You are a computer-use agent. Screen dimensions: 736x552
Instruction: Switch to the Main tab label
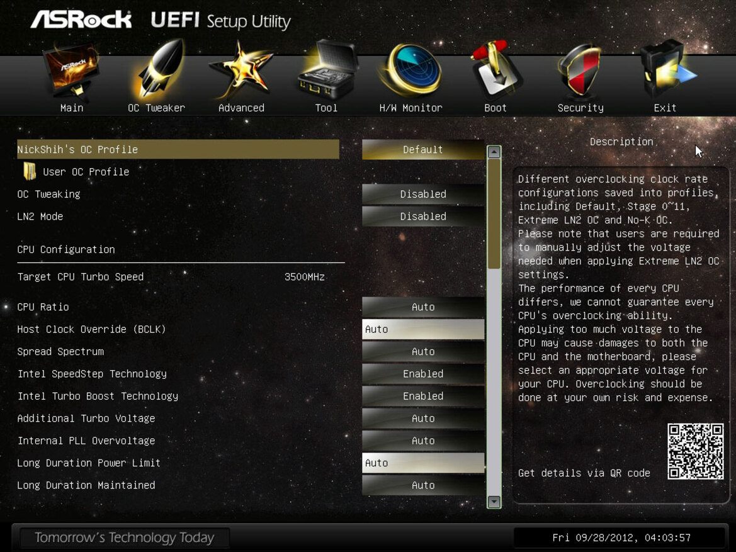(x=72, y=108)
